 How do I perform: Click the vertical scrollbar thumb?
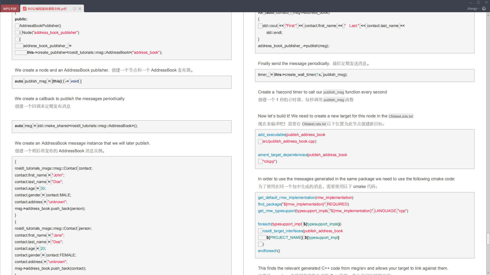click(488, 239)
